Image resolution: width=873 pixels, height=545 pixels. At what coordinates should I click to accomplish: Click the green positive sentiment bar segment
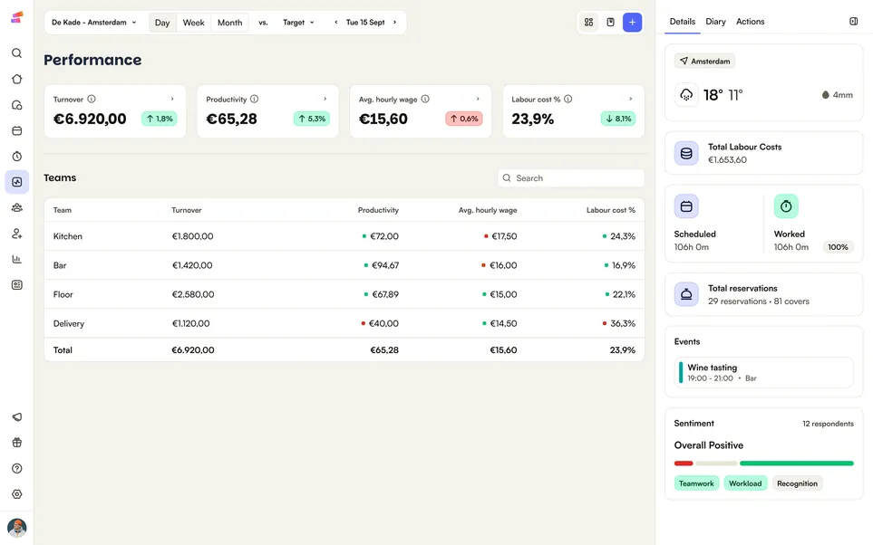[x=796, y=464]
